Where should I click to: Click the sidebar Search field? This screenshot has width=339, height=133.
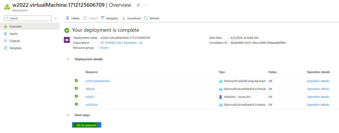[x=28, y=18]
